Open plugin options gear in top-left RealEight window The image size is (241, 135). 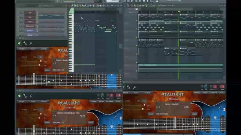[x=25, y=43]
